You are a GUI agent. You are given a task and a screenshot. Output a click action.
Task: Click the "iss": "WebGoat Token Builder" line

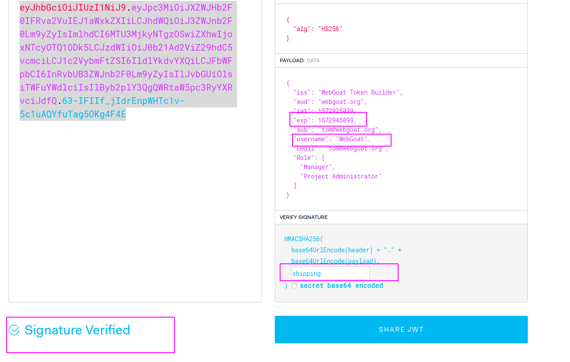click(348, 92)
